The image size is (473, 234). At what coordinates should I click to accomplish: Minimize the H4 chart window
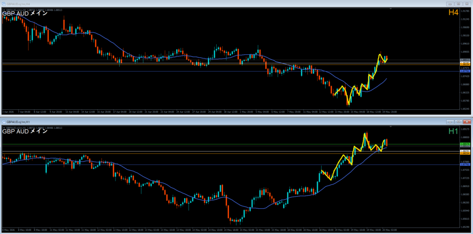(450, 4)
